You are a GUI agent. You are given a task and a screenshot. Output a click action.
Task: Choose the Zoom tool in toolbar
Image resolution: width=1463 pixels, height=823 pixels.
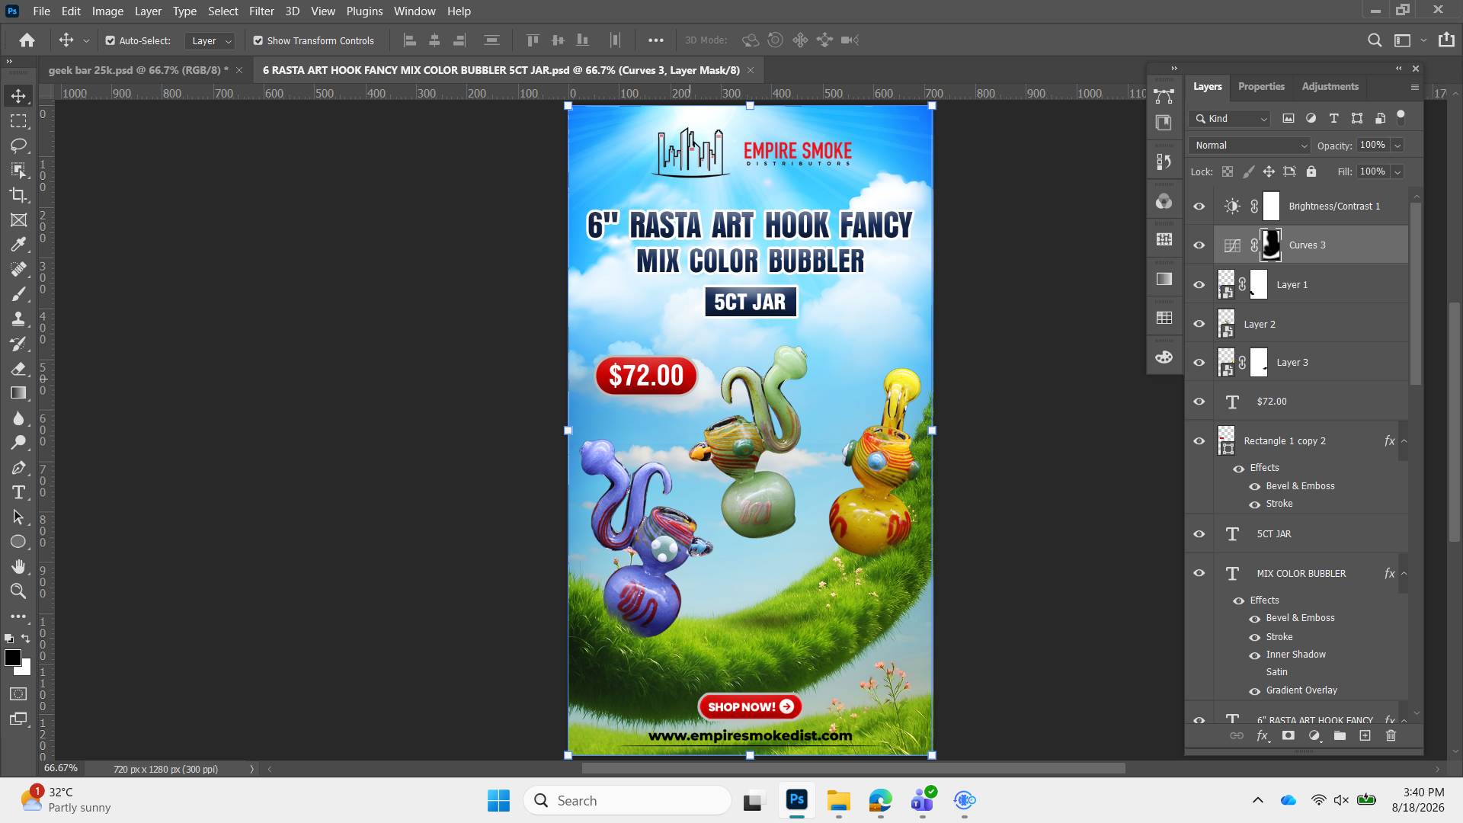tap(18, 591)
